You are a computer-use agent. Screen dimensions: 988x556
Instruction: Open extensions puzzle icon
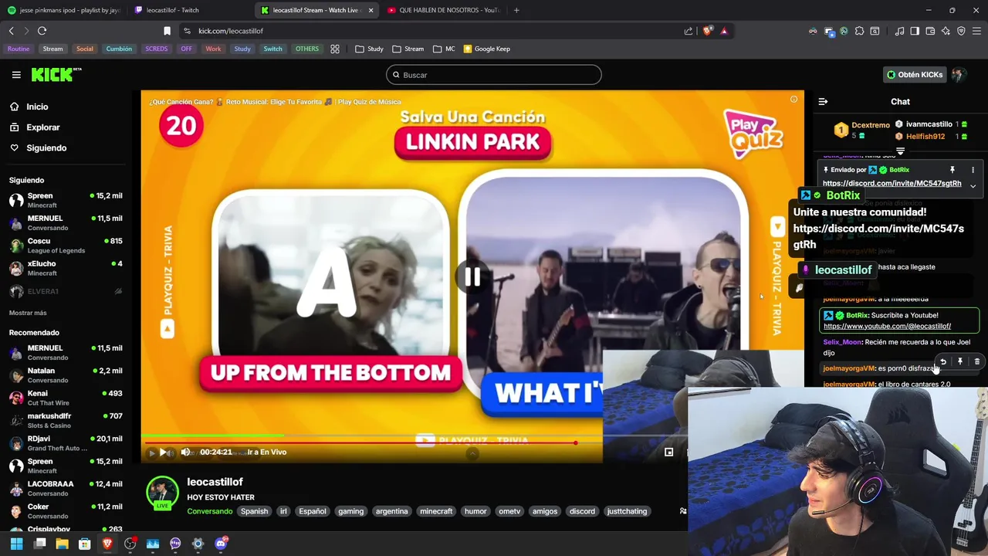pyautogui.click(x=859, y=31)
